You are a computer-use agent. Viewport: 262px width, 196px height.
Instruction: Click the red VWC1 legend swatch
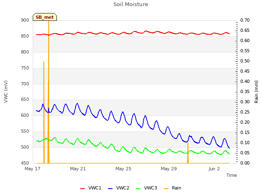click(x=83, y=189)
